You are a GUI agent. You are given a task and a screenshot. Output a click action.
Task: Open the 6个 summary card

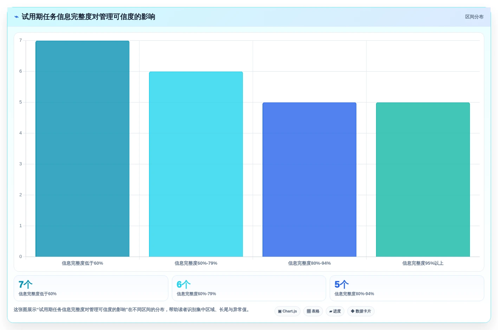pos(249,288)
